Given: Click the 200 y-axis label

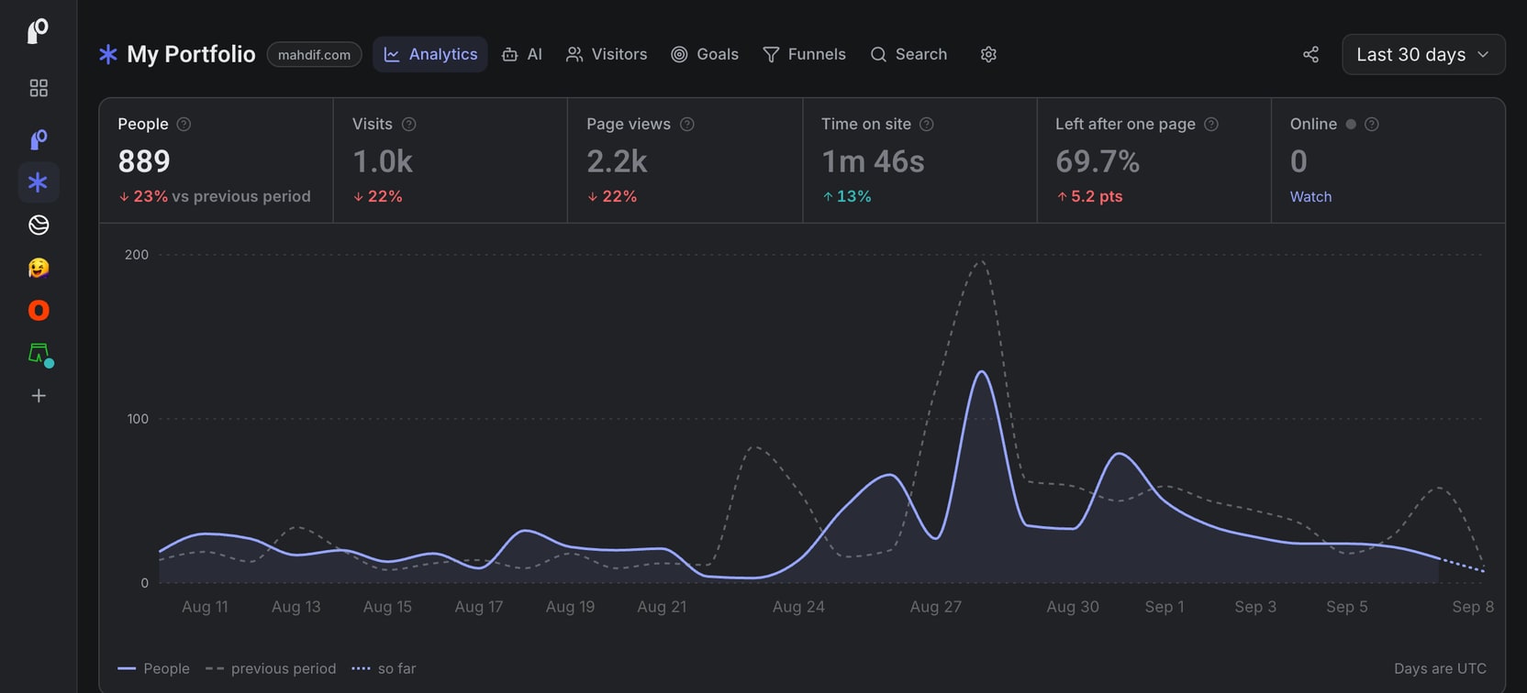Looking at the screenshot, I should [137, 255].
